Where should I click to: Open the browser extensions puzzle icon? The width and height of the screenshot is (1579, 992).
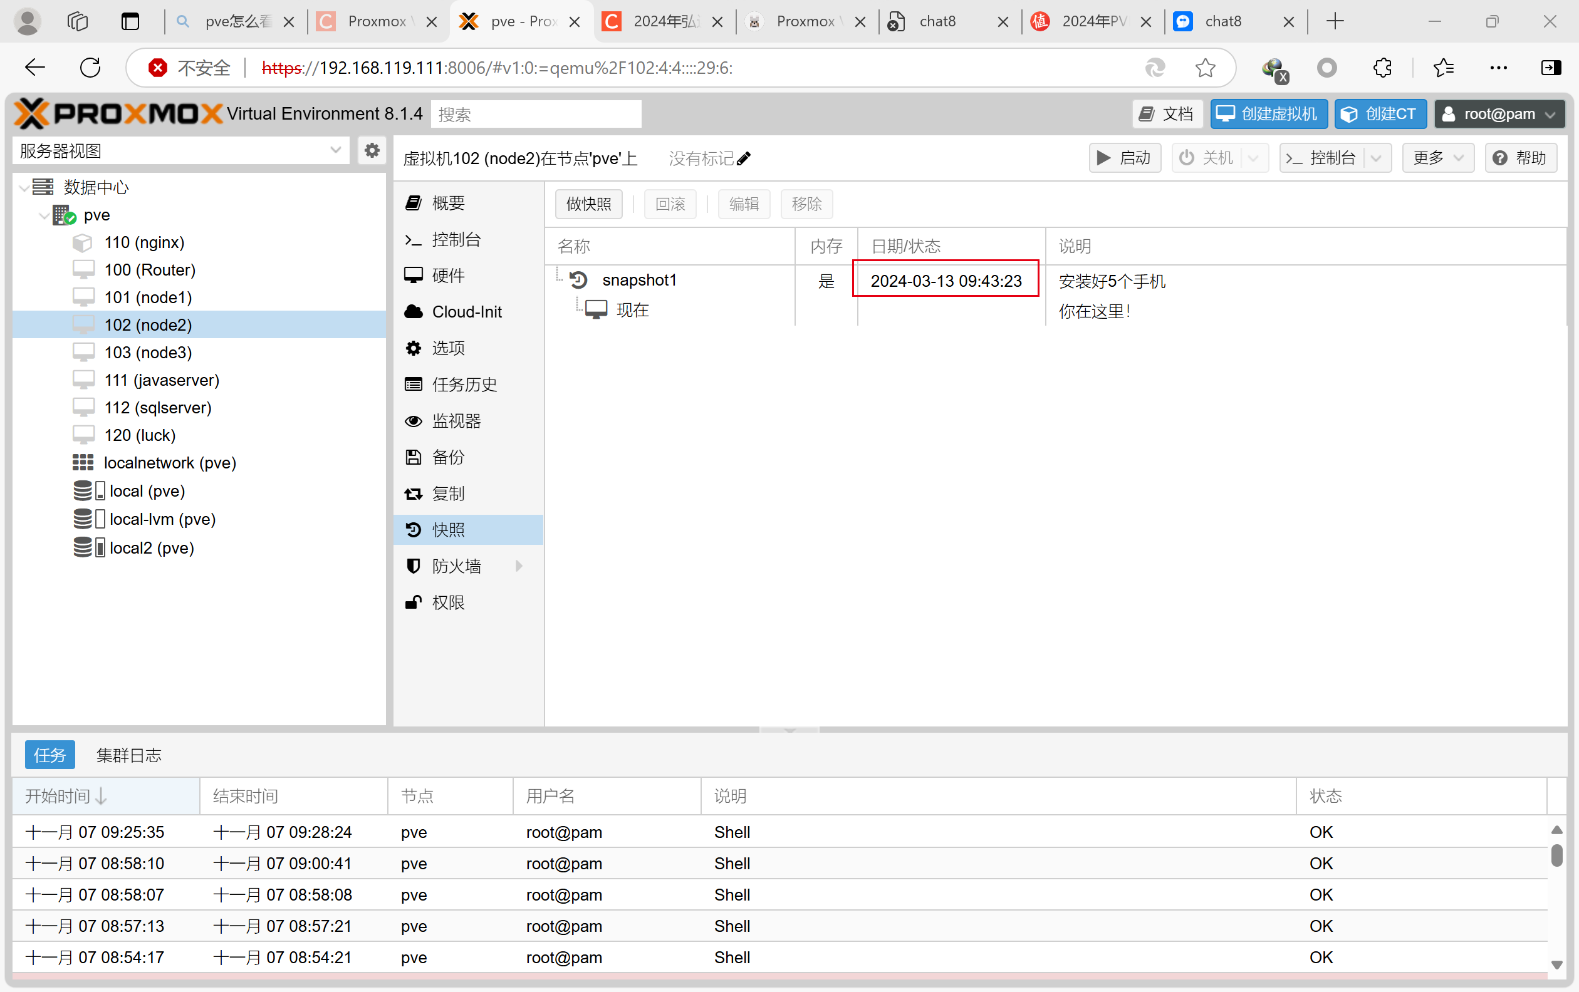pyautogui.click(x=1382, y=68)
